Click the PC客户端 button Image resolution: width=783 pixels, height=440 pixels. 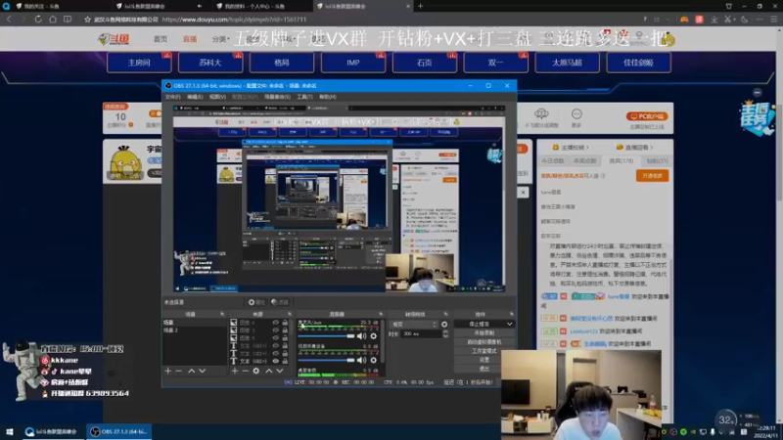pyautogui.click(x=647, y=116)
